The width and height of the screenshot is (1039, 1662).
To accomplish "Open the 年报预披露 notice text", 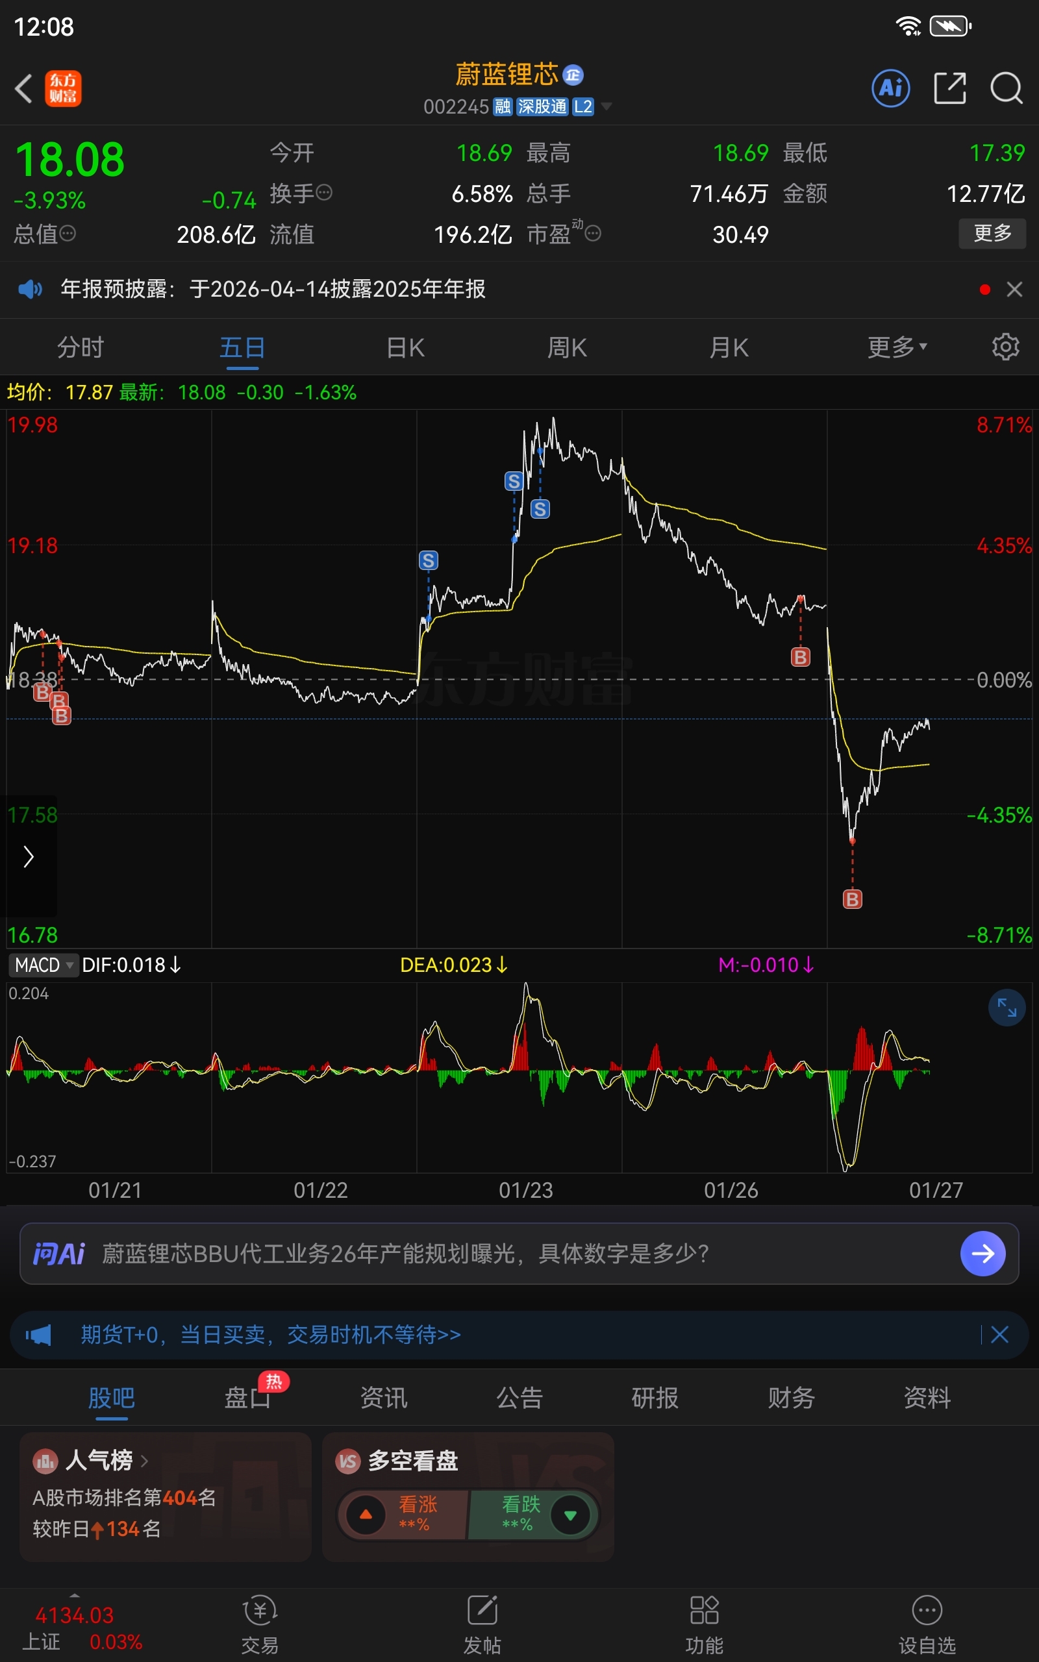I will pyautogui.click(x=273, y=289).
